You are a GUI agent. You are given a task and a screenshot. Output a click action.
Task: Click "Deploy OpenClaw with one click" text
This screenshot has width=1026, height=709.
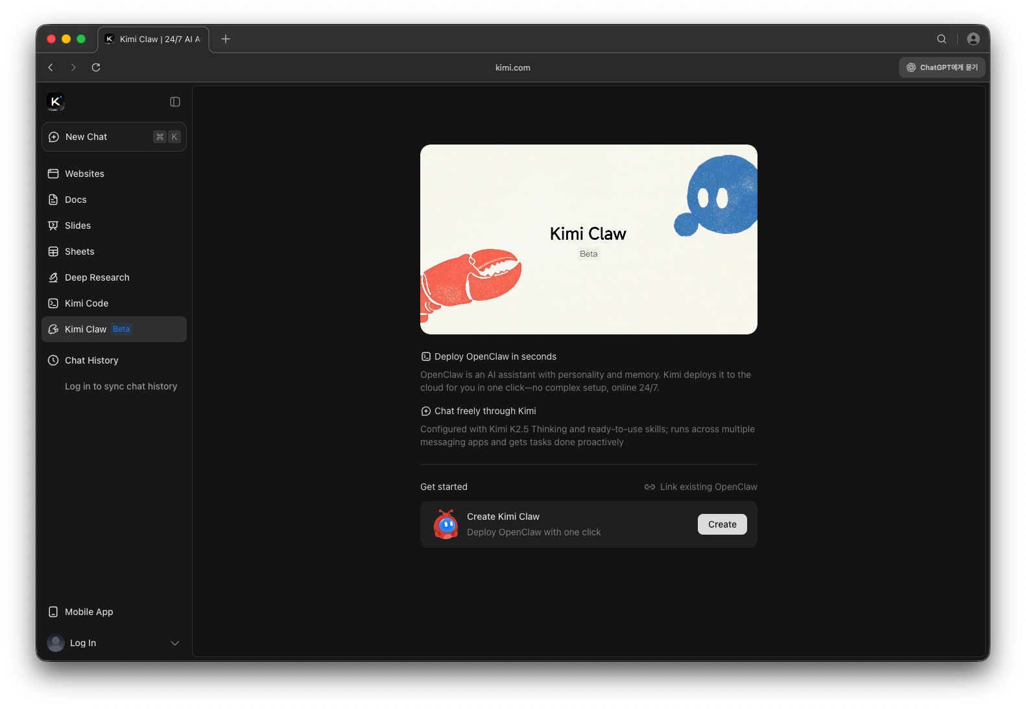[x=534, y=532]
